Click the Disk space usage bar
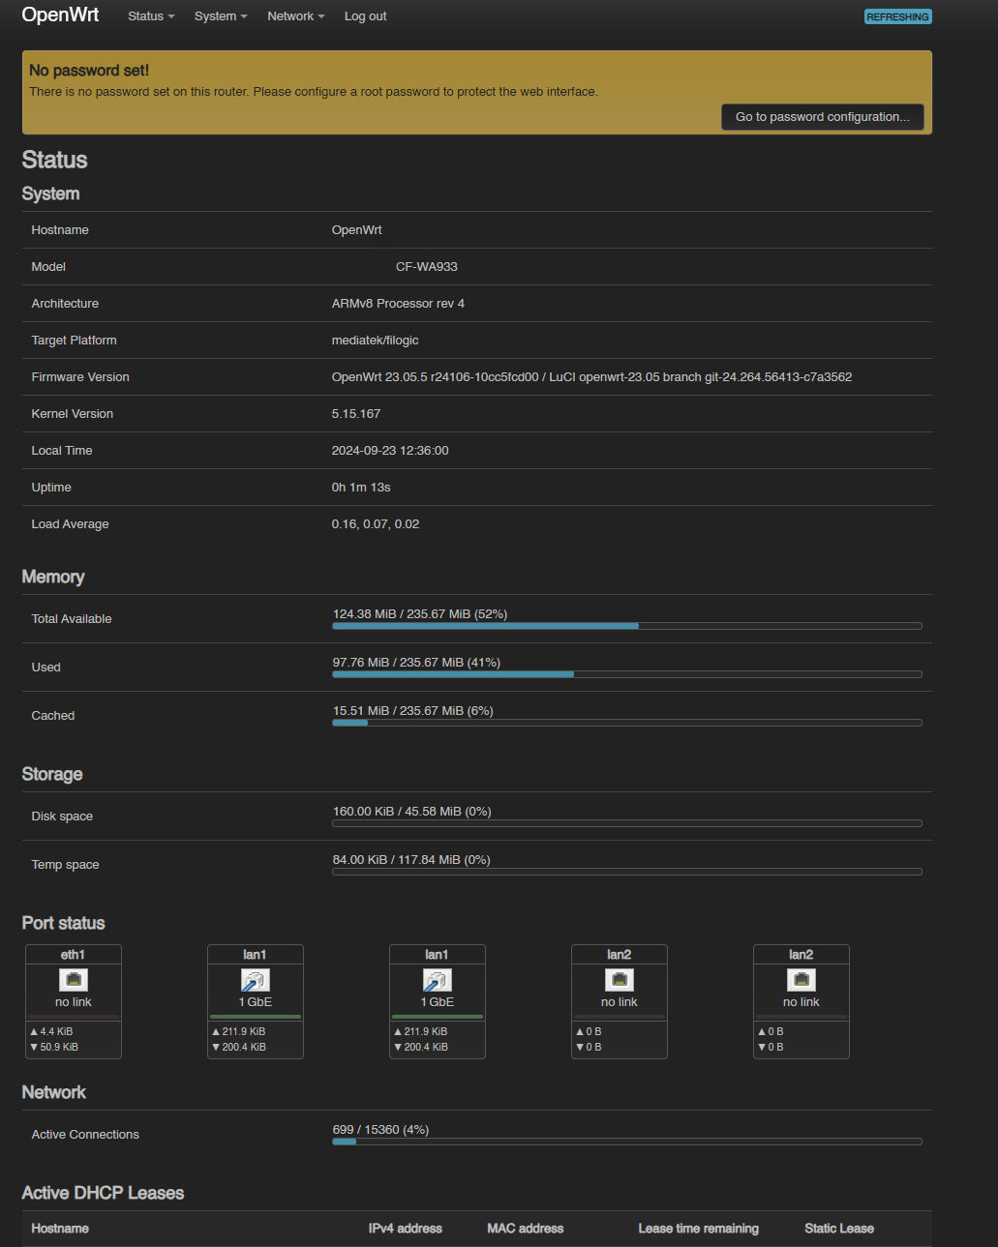The width and height of the screenshot is (998, 1247). (626, 823)
